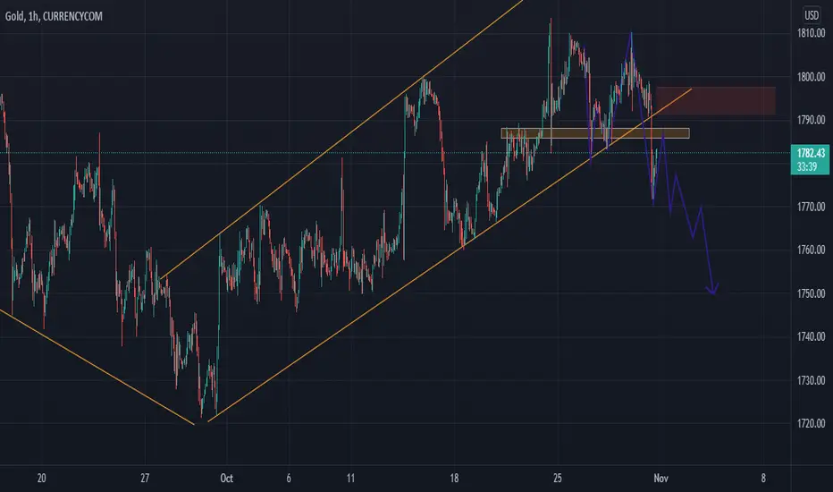
Task: Click the 1800.00 price axis label
Action: [x=811, y=77]
